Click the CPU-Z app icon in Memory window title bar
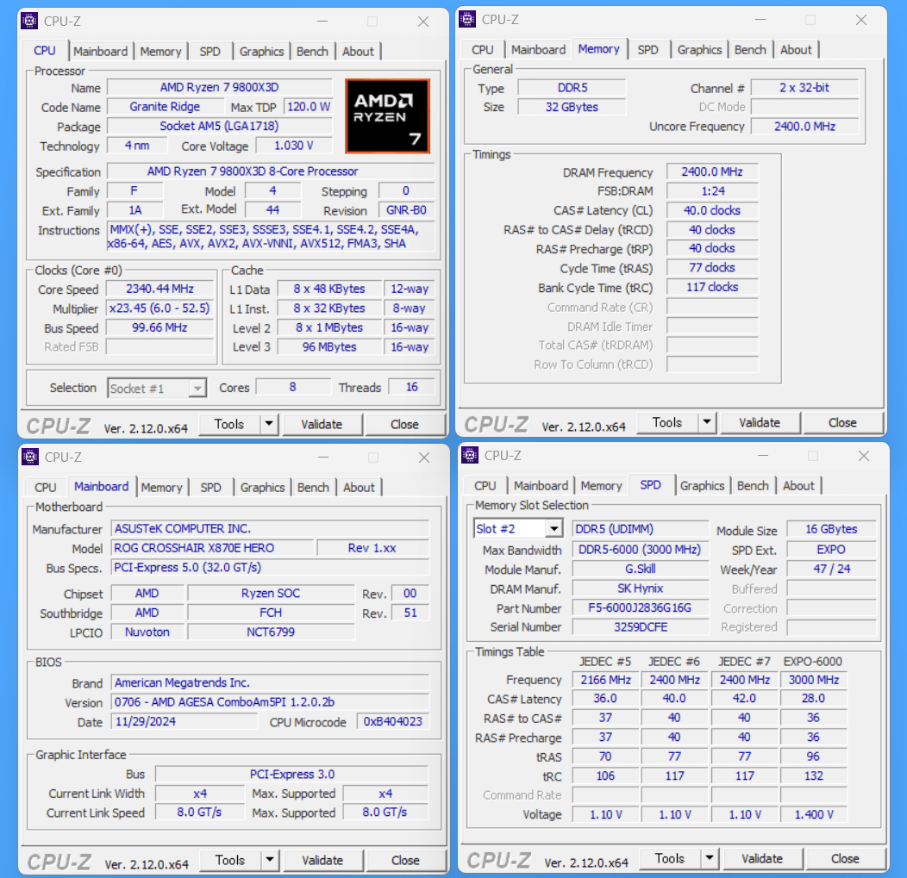 [x=467, y=19]
